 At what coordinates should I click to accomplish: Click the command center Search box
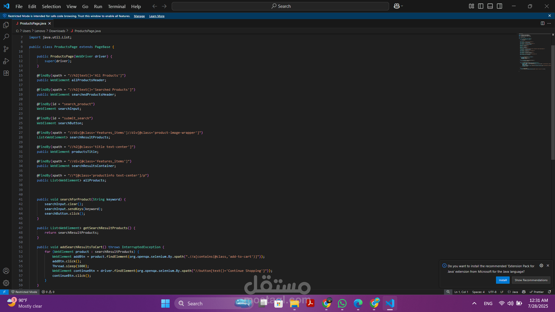click(280, 6)
